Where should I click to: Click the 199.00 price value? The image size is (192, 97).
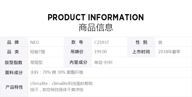pyautogui.click(x=101, y=52)
